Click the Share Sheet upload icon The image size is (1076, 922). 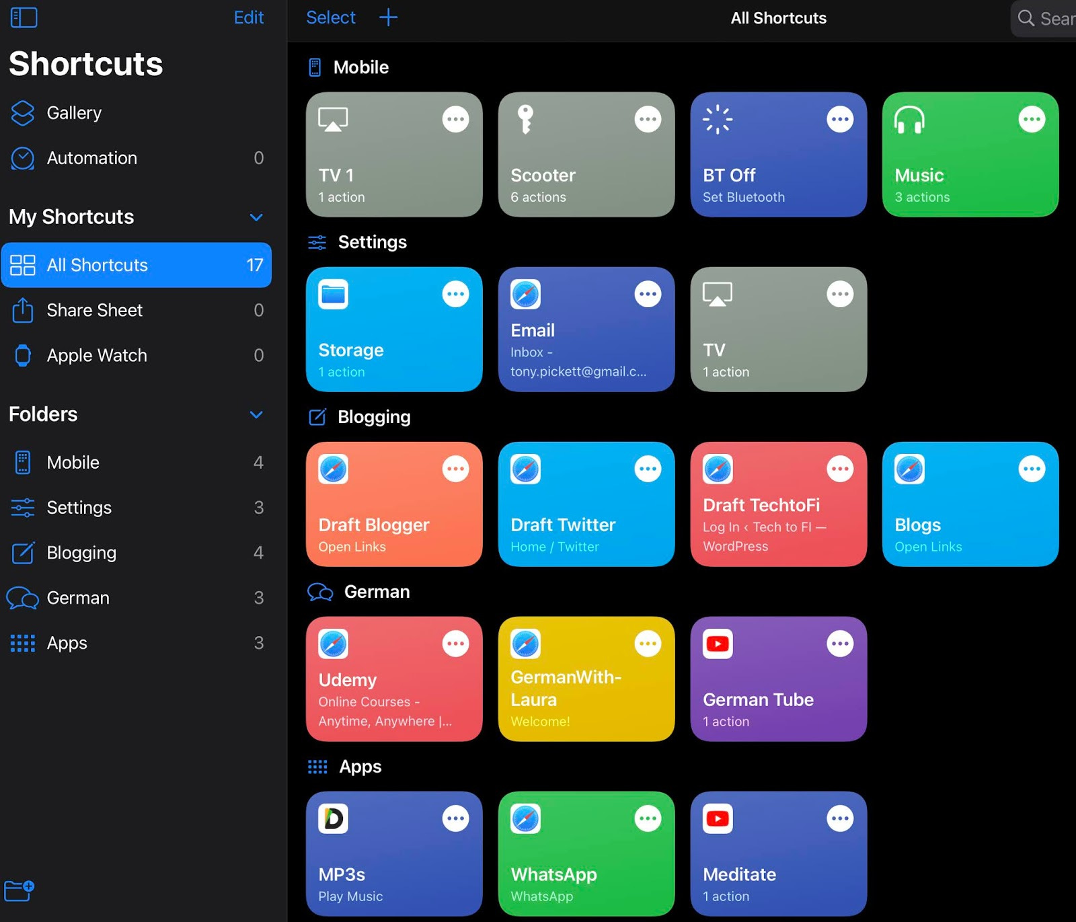[23, 310]
